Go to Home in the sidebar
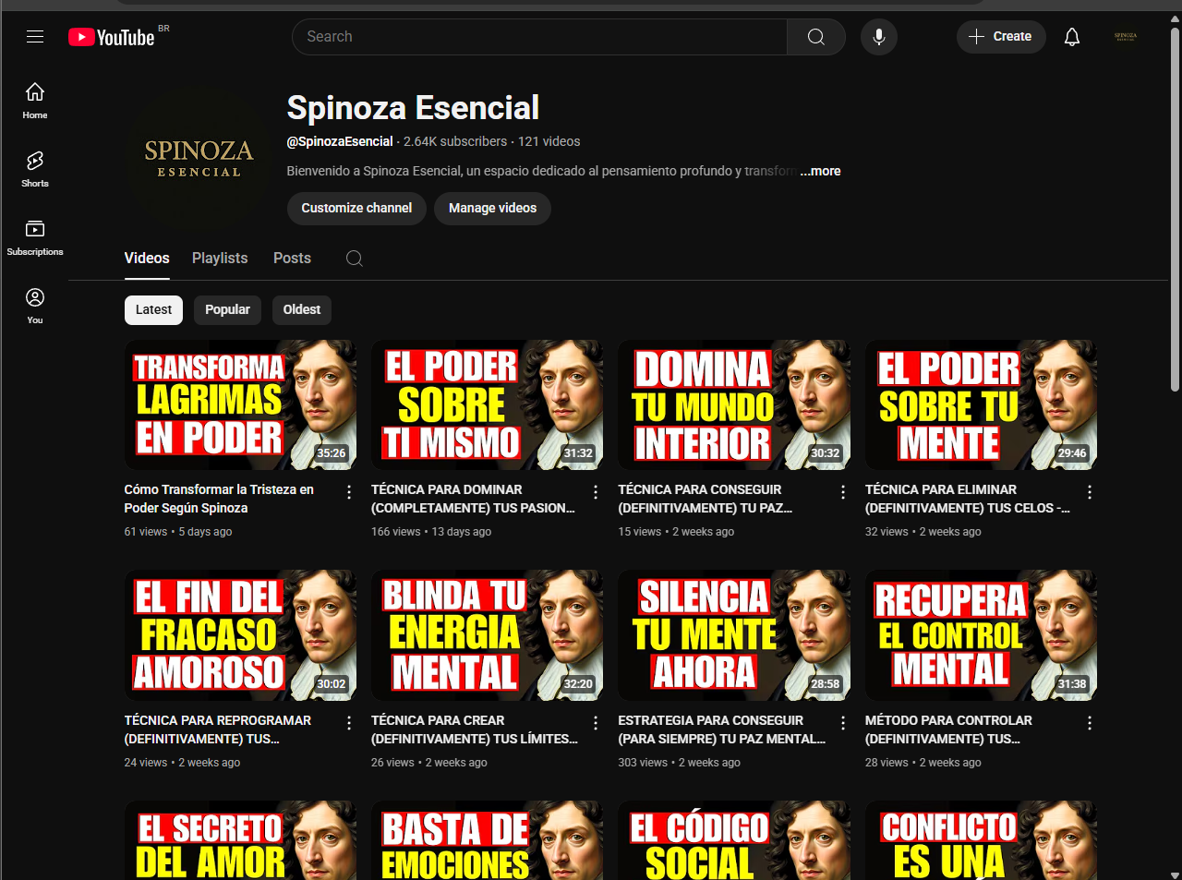The height and width of the screenshot is (880, 1182). (x=35, y=101)
